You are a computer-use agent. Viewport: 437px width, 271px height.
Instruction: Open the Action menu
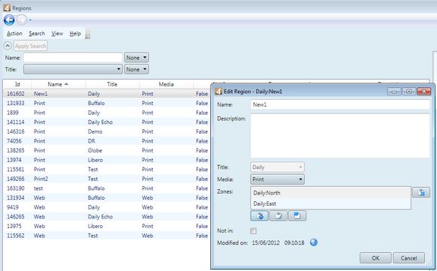14,34
